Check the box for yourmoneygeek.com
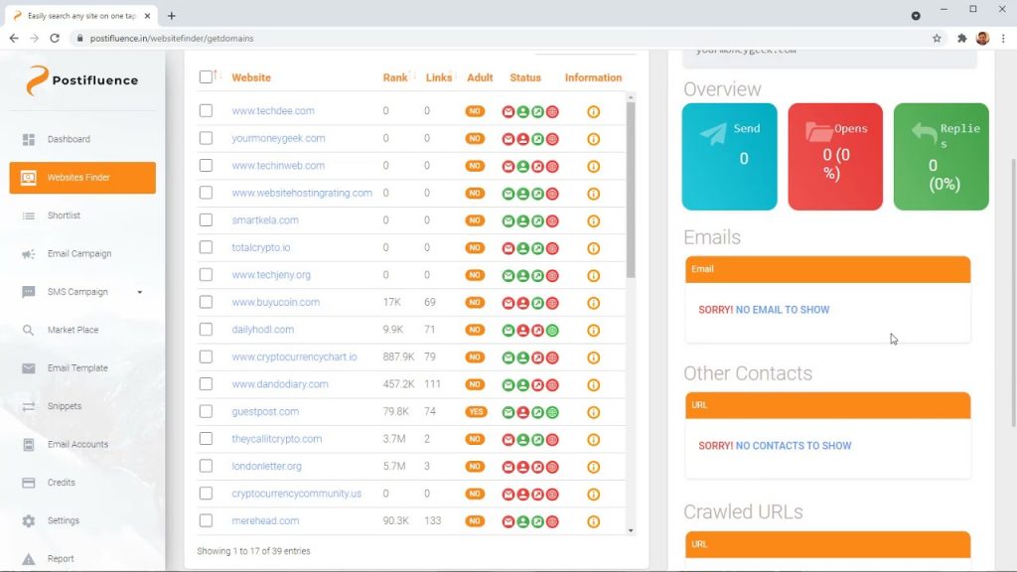 206,138
